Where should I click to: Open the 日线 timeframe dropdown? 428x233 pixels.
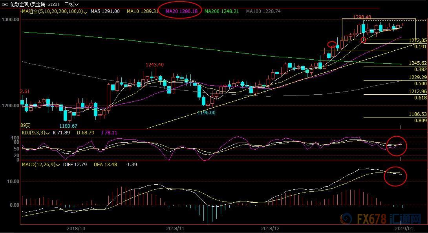pos(71,4)
